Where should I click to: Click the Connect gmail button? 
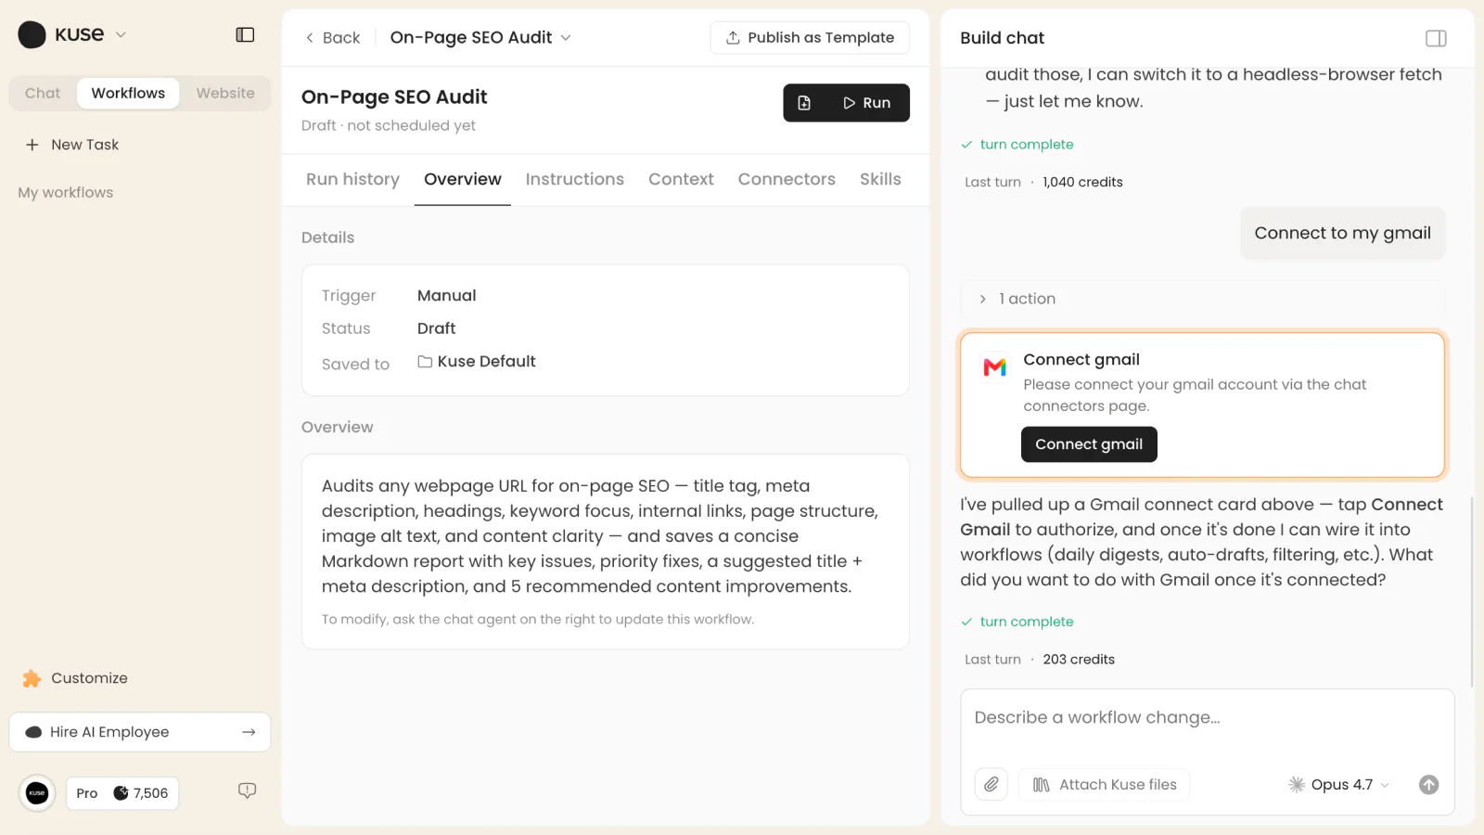tap(1089, 444)
